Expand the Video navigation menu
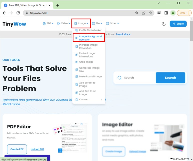The width and height of the screenshot is (193, 161). [x=64, y=23]
